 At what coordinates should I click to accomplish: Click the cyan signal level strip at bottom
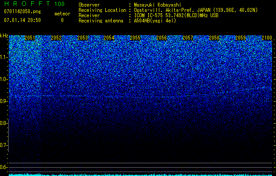[x=140, y=175]
